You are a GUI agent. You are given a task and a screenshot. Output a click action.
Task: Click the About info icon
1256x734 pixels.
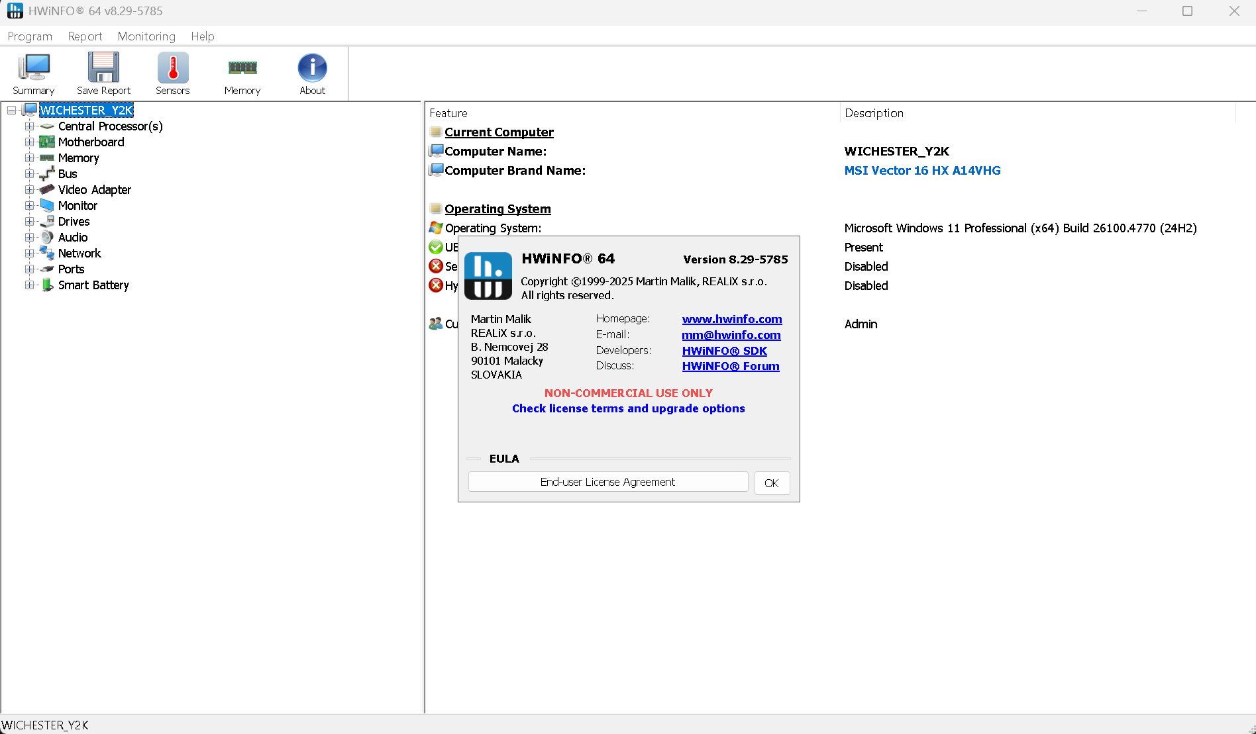312,68
